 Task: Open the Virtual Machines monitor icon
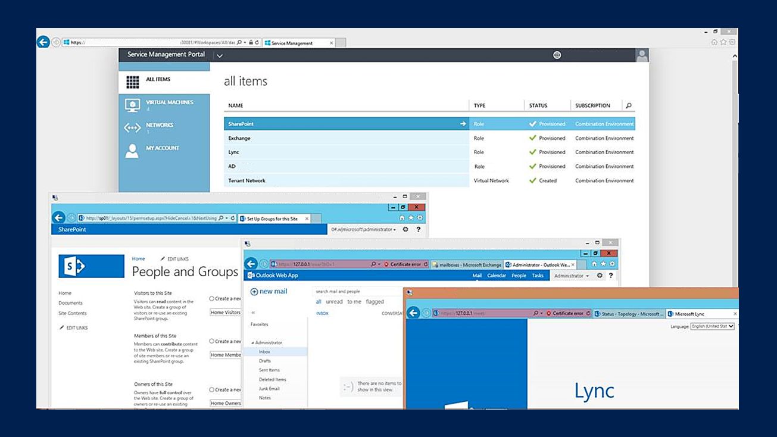pyautogui.click(x=132, y=105)
